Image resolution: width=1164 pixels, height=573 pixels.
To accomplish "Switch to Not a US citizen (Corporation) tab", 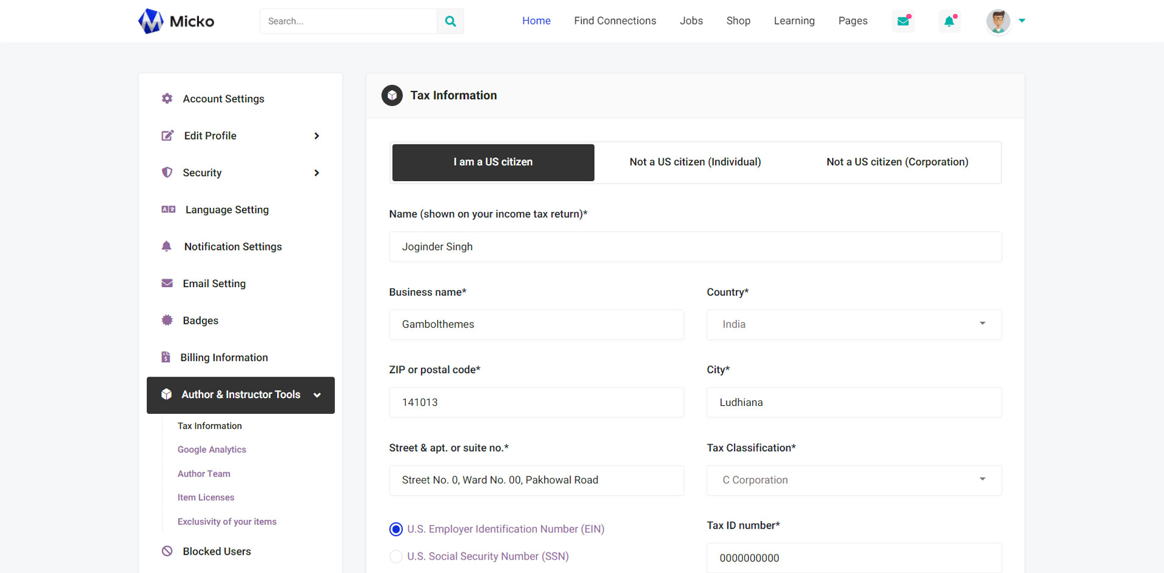I will [897, 162].
